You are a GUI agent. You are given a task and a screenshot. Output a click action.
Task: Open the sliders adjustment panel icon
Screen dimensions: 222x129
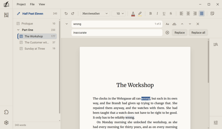click(216, 123)
